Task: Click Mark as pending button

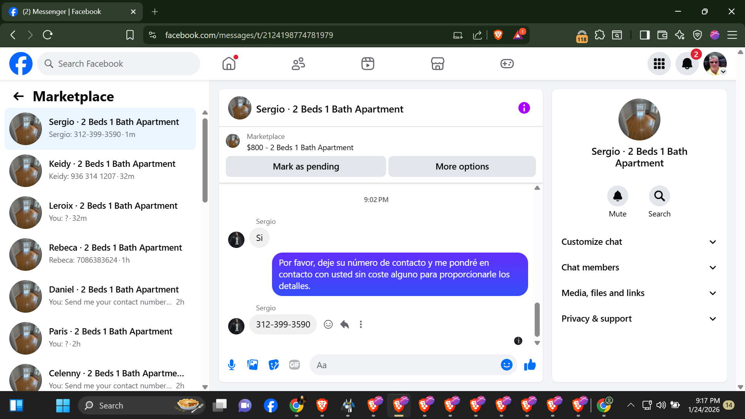Action: coord(306,166)
